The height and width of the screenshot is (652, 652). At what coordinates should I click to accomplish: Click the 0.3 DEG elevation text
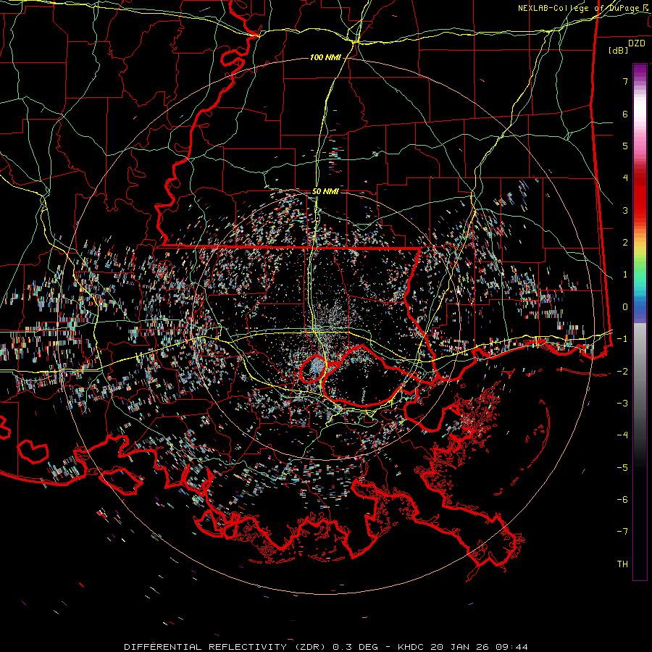click(356, 647)
